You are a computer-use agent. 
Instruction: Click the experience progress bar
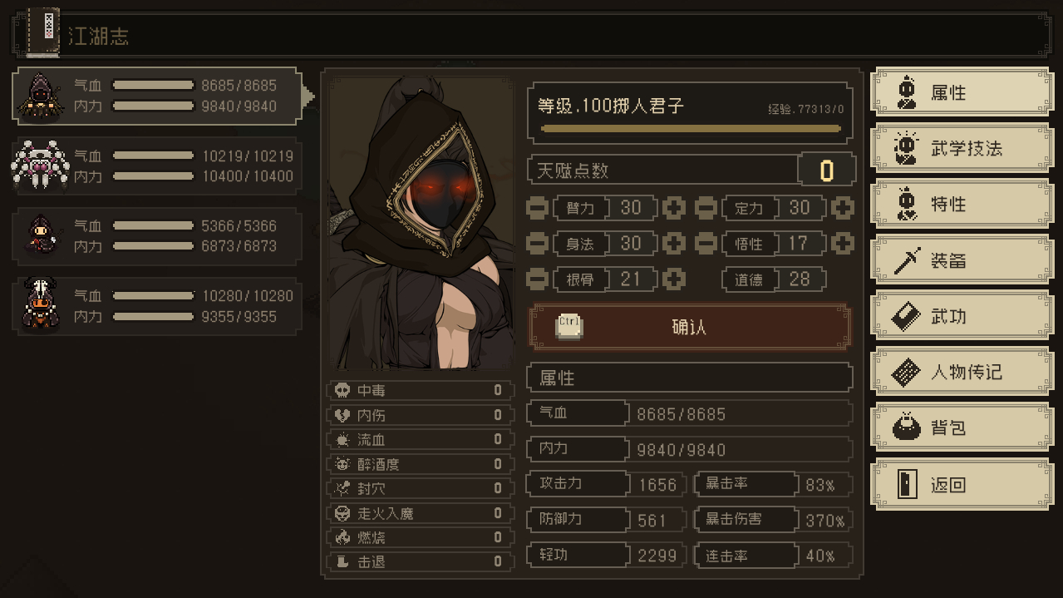click(691, 129)
